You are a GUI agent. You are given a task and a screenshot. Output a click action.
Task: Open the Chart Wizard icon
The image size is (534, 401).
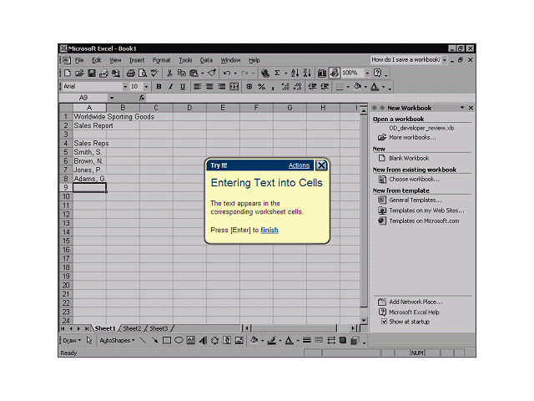[x=322, y=73]
